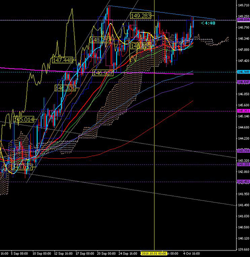Click the 147.420 price scale value
This screenshot has width=250, height=257.
(243, 61)
